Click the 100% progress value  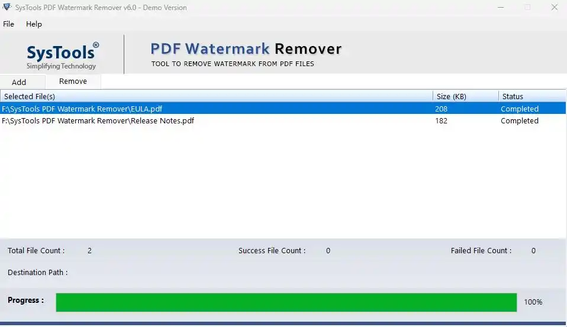tap(533, 302)
